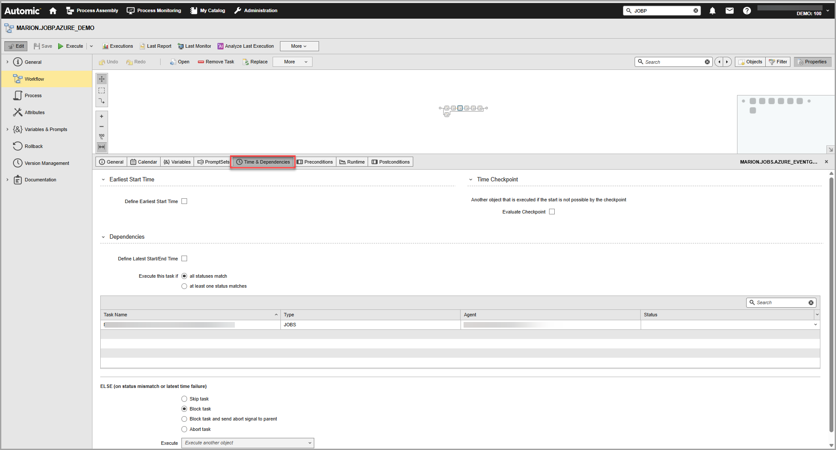Open Analyze Last Execution

(x=246, y=46)
